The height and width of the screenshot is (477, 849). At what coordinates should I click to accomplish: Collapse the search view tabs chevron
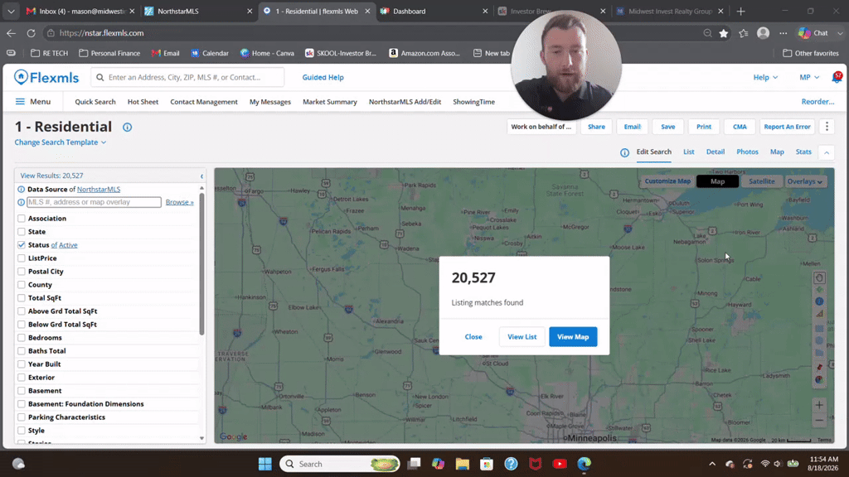pos(827,152)
